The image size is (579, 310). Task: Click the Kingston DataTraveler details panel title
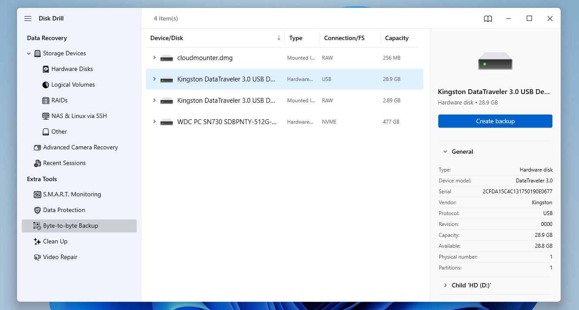pos(494,92)
